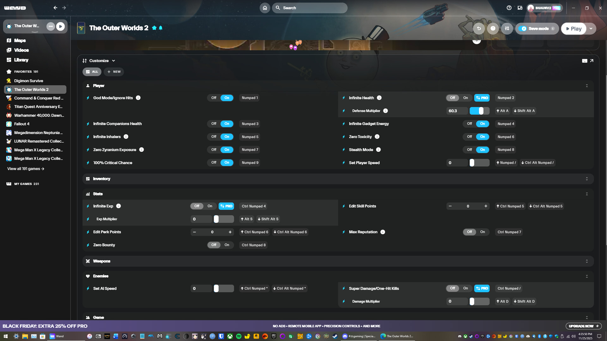Click the pop-out arrow icon in mods panel

[x=592, y=61]
